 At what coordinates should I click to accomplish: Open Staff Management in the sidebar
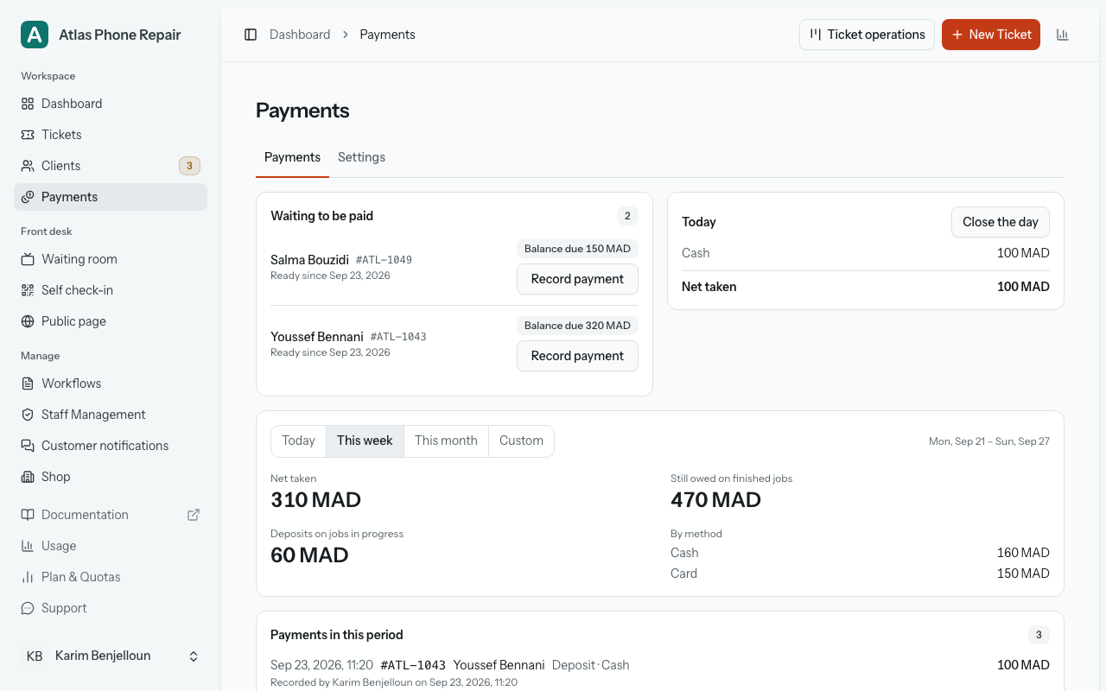tap(111, 415)
